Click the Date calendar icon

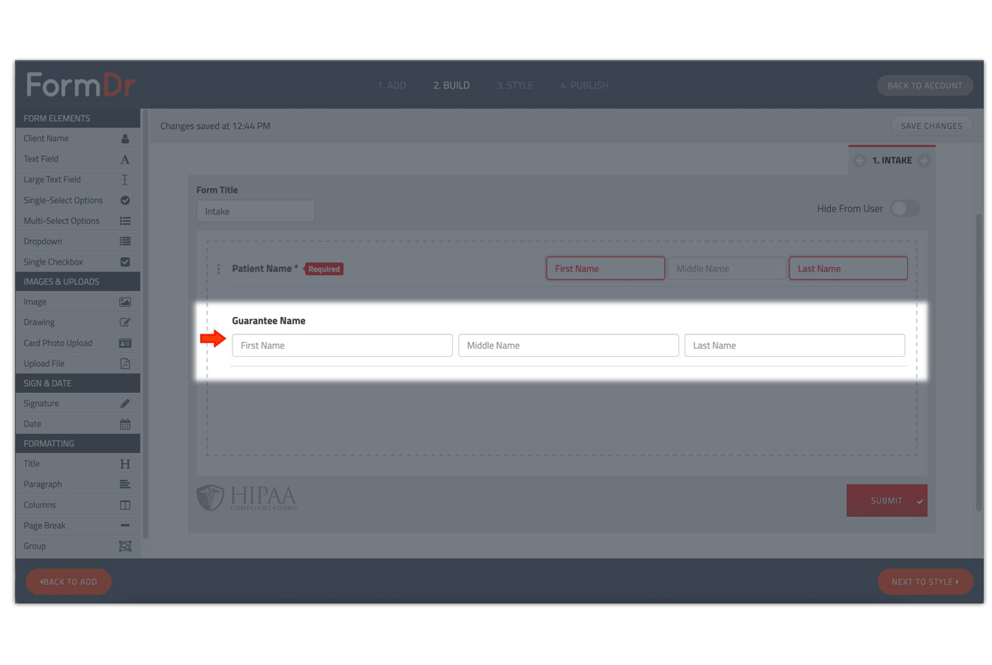tap(125, 424)
